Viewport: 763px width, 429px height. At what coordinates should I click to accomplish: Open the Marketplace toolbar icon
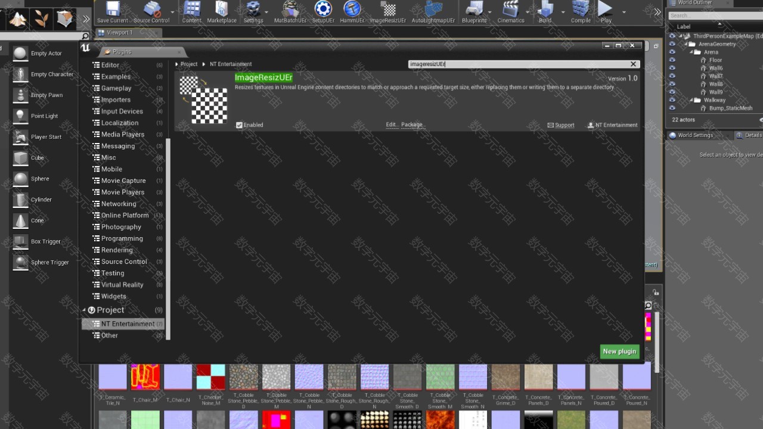(x=221, y=10)
